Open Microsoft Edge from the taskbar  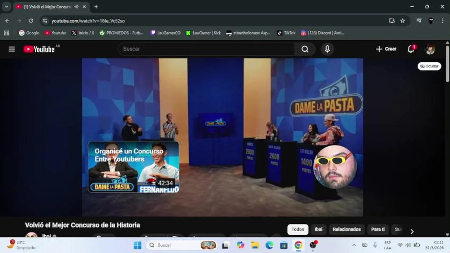coord(269,245)
